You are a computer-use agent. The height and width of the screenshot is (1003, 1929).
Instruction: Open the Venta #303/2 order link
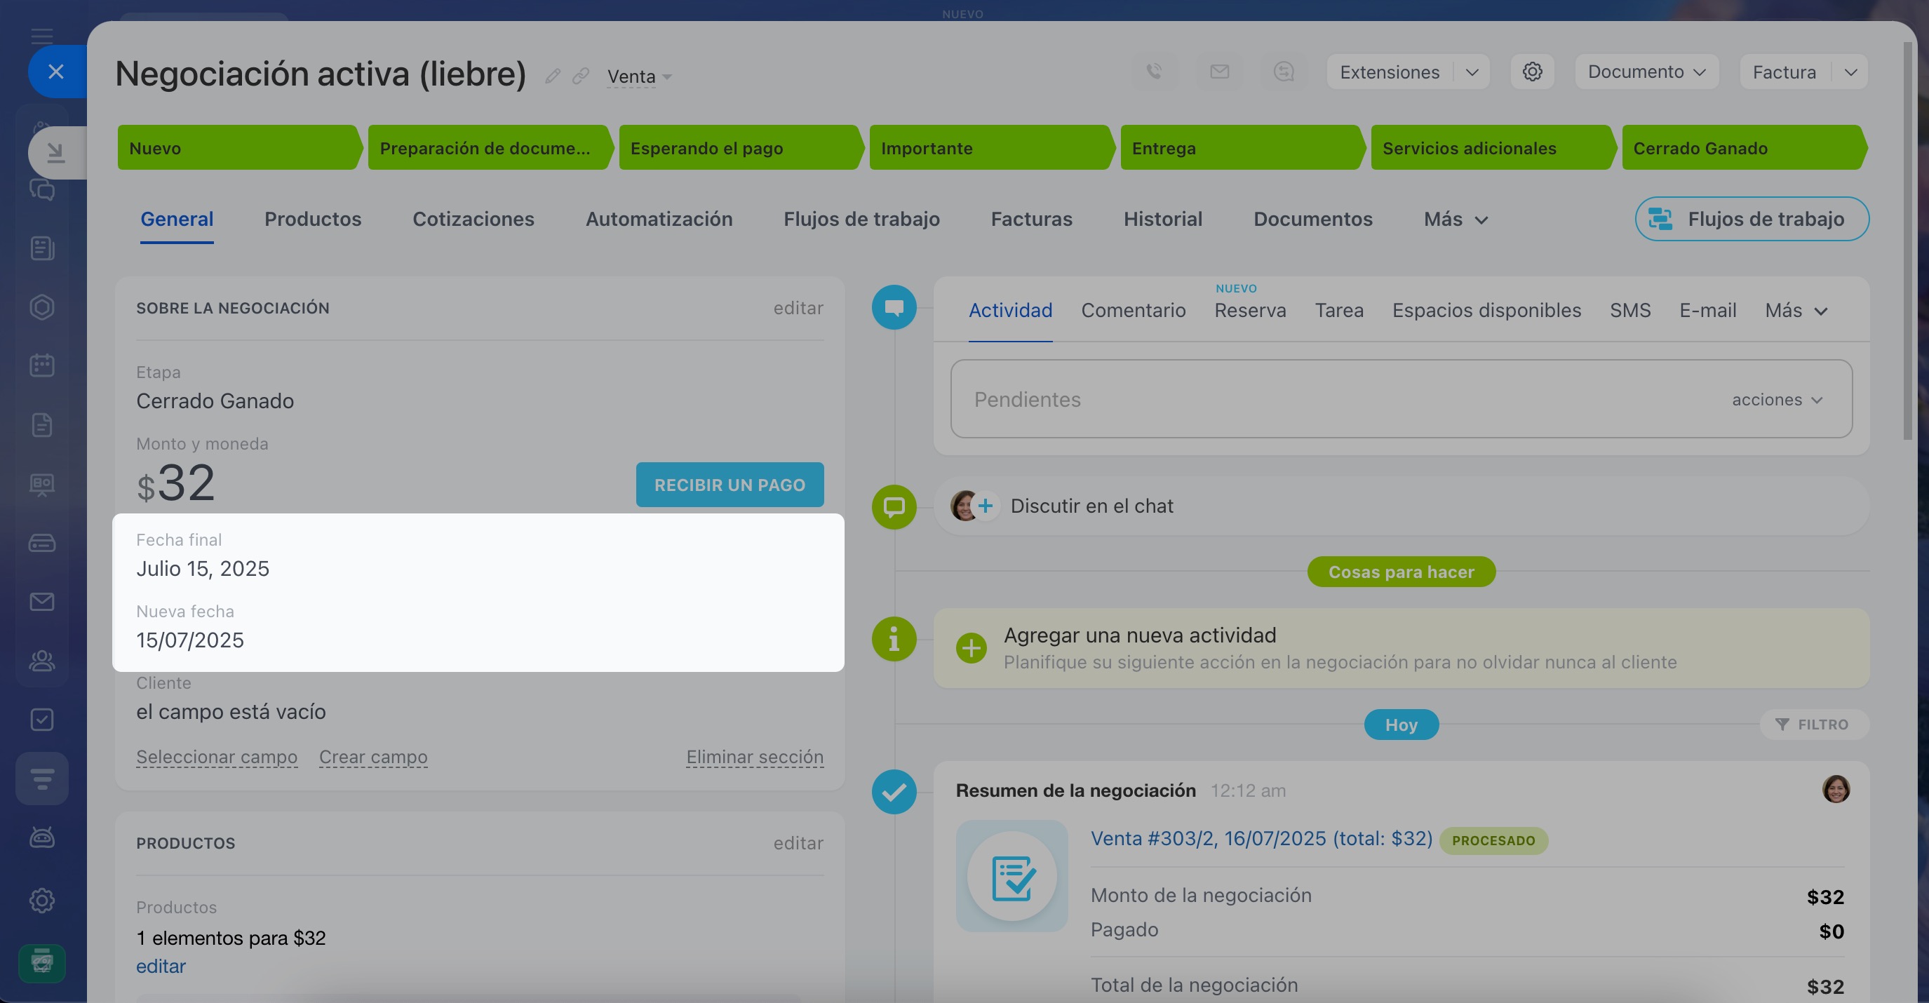click(1261, 838)
